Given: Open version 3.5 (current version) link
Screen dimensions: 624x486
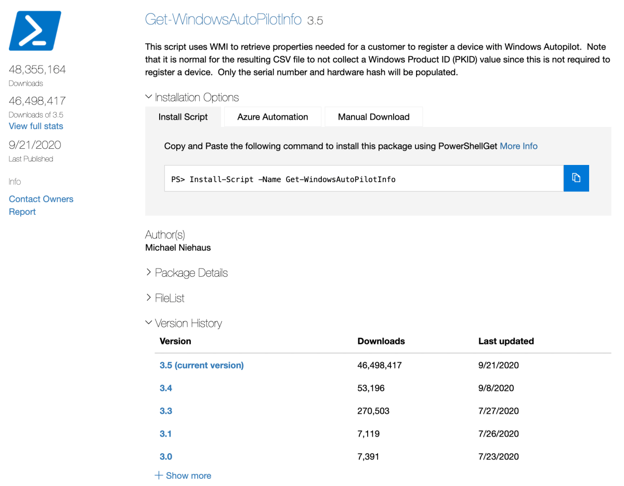Looking at the screenshot, I should (201, 365).
